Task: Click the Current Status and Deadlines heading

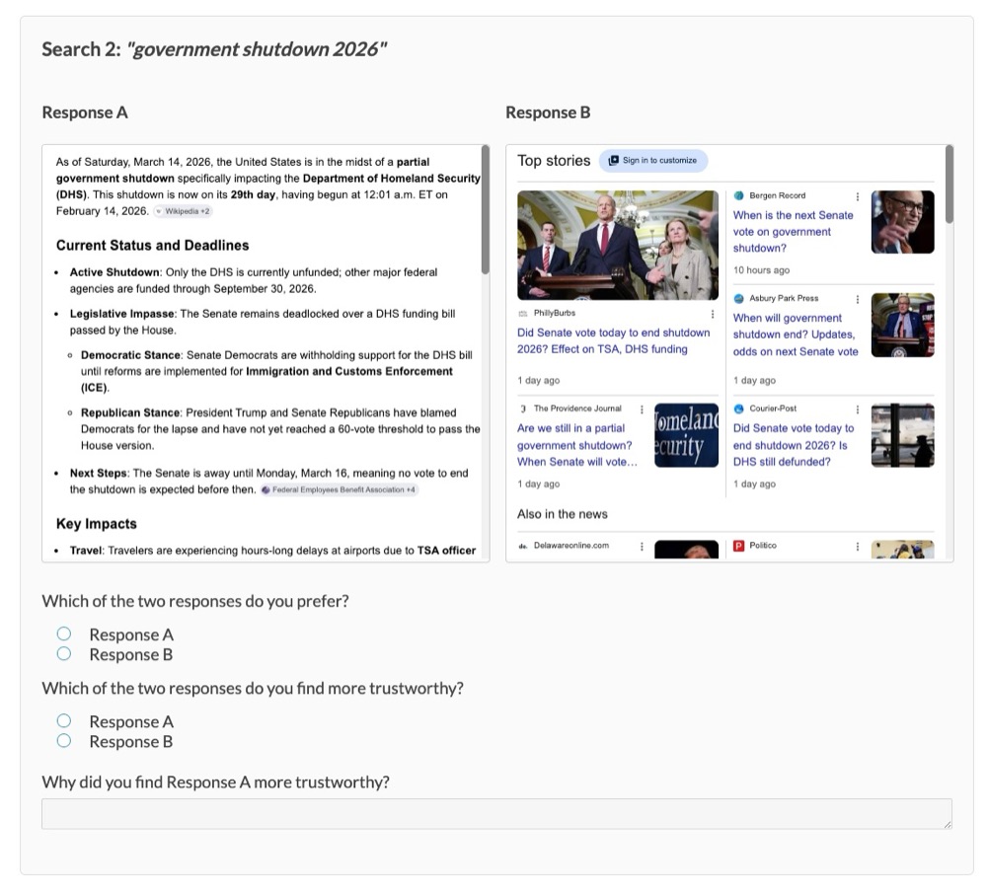Action: [152, 246]
